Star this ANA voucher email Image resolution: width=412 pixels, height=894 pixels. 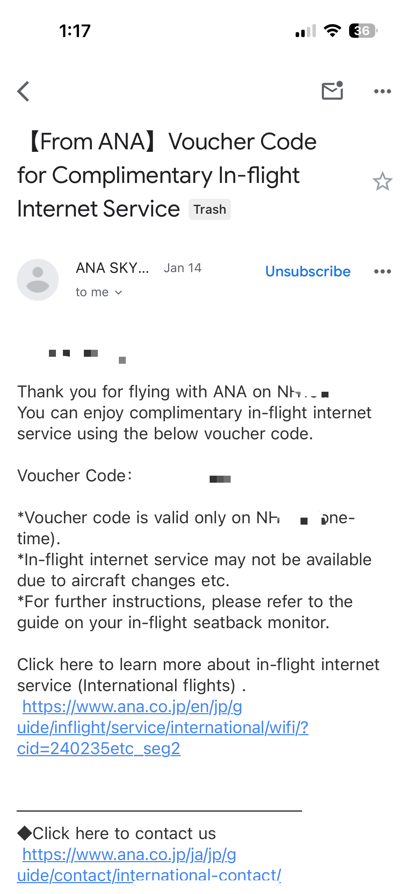point(382,181)
